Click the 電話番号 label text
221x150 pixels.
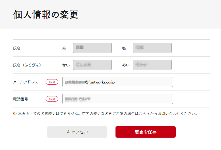click(21, 99)
